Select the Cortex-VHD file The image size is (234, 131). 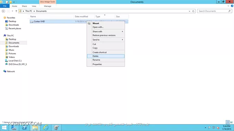[39, 21]
